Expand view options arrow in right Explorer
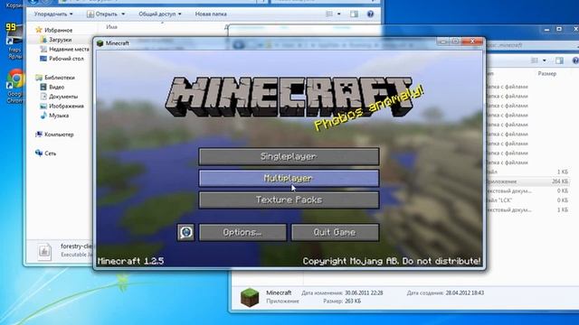 pos(545,60)
